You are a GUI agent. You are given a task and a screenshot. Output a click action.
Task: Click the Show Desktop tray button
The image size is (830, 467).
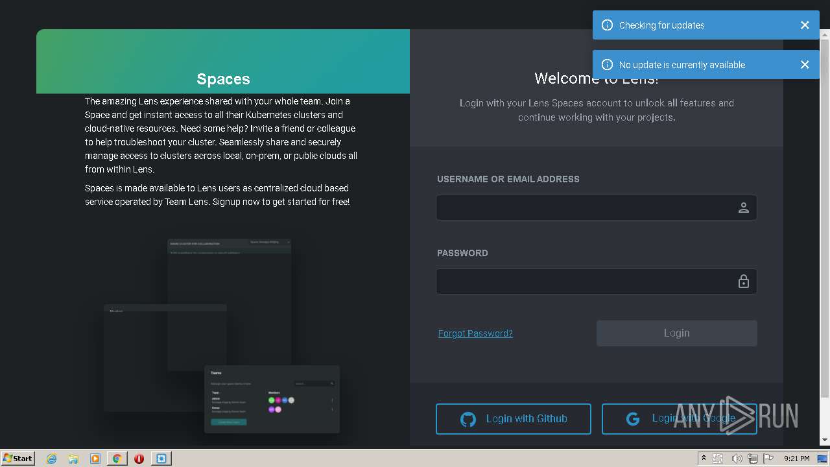pyautogui.click(x=823, y=459)
